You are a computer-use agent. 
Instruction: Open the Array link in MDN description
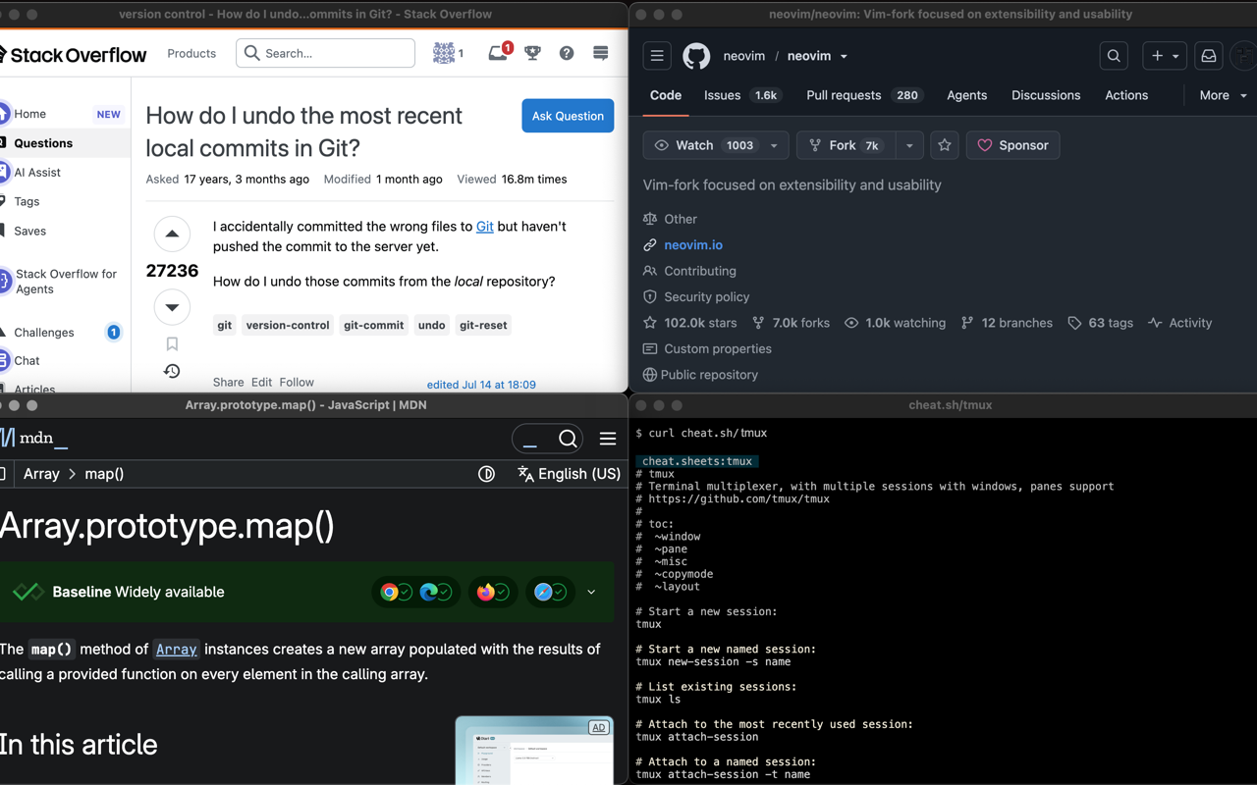177,650
